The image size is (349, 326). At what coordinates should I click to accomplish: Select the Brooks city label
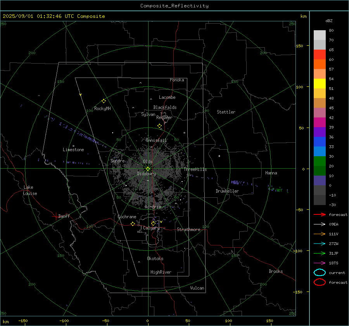(x=276, y=271)
